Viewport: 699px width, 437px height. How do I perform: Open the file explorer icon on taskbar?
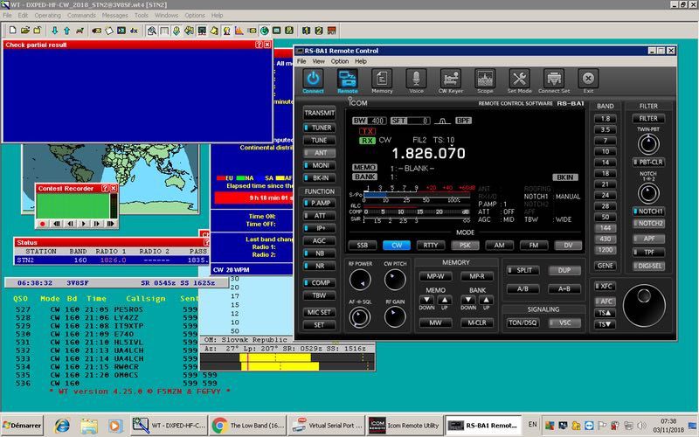pos(89,426)
